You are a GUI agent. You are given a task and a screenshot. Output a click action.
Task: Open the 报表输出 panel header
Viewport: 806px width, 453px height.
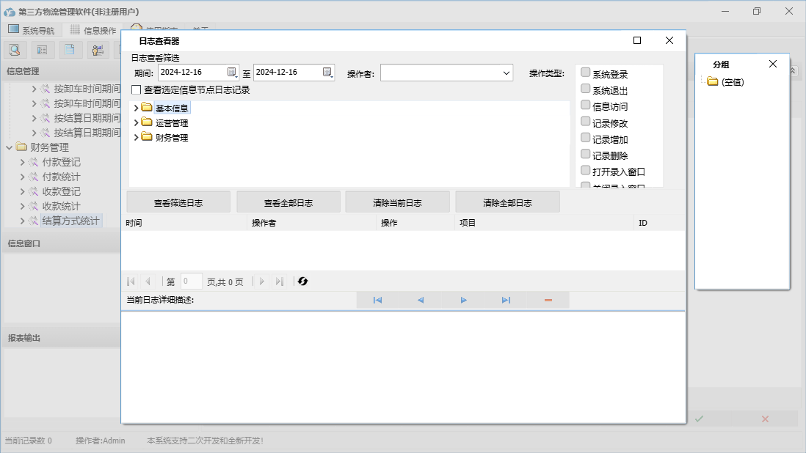(61, 338)
